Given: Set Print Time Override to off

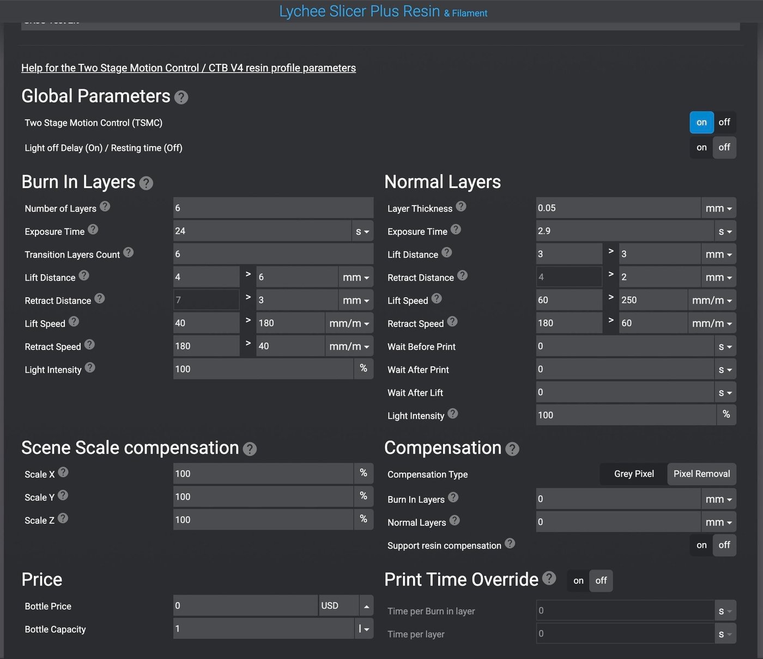Looking at the screenshot, I should pyautogui.click(x=601, y=581).
